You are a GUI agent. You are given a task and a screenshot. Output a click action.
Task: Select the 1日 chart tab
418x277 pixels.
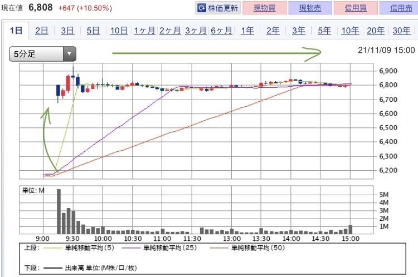pos(16,31)
